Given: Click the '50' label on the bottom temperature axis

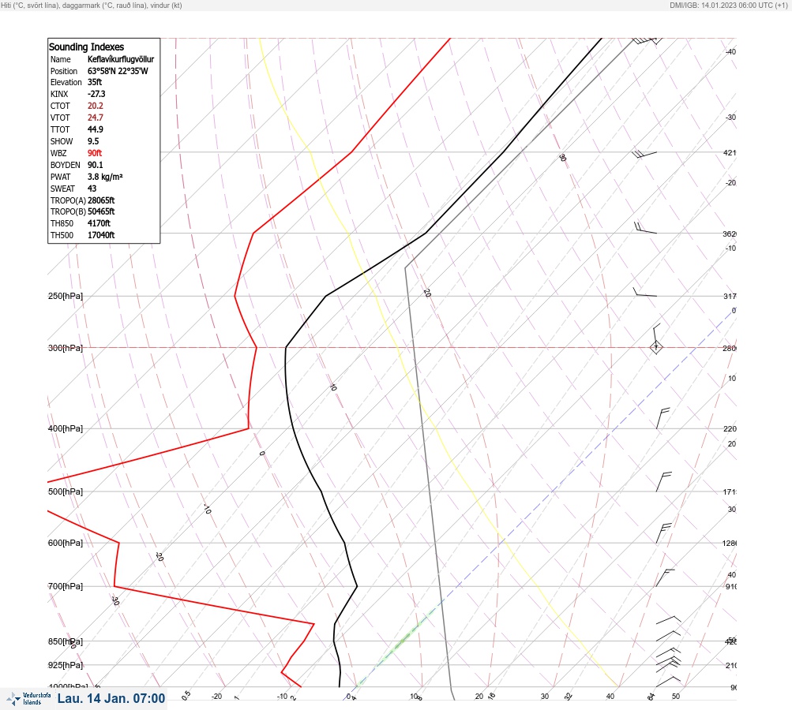Looking at the screenshot, I should point(676,697).
